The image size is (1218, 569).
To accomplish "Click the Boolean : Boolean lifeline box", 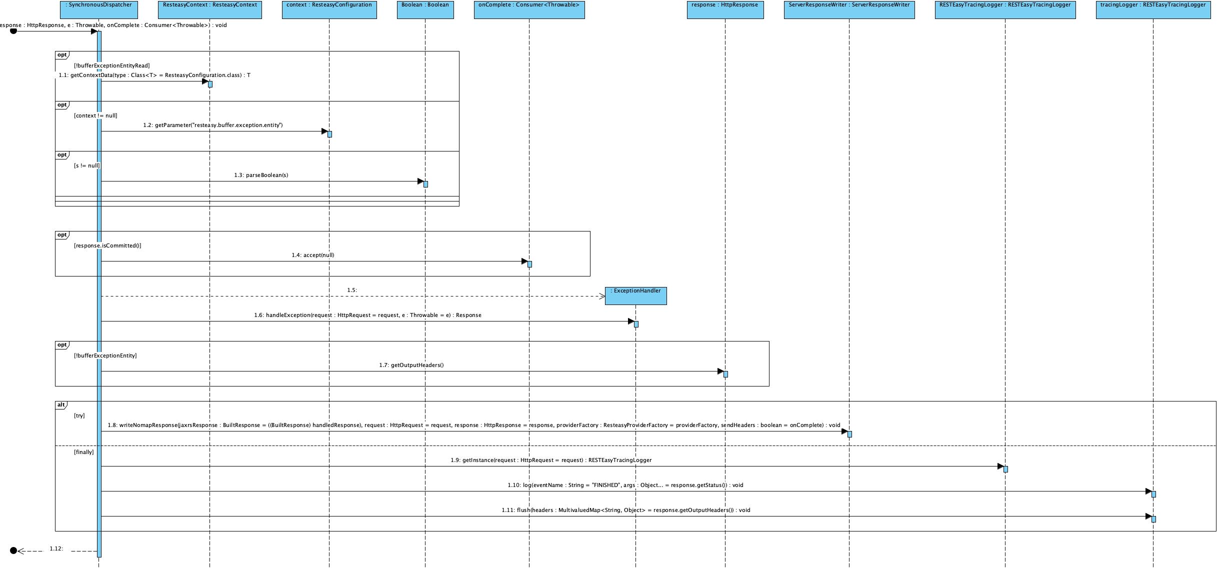I will pos(425,9).
